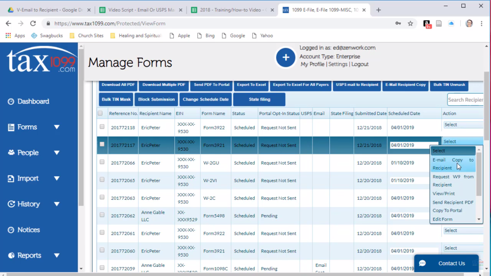The width and height of the screenshot is (491, 276).
Task: Open Action dropdown for row 201772118
Action: point(463,125)
